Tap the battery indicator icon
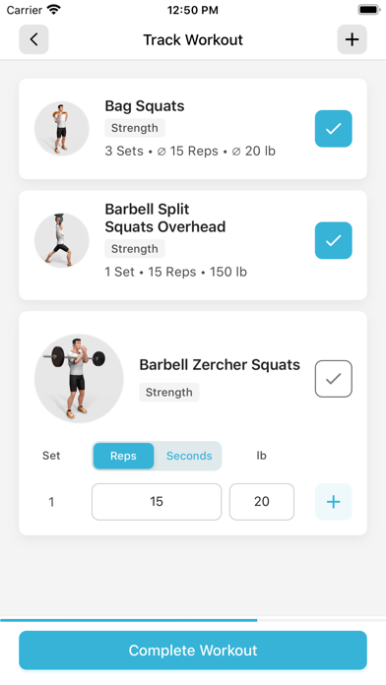This screenshot has height=685, width=386. pyautogui.click(x=369, y=10)
